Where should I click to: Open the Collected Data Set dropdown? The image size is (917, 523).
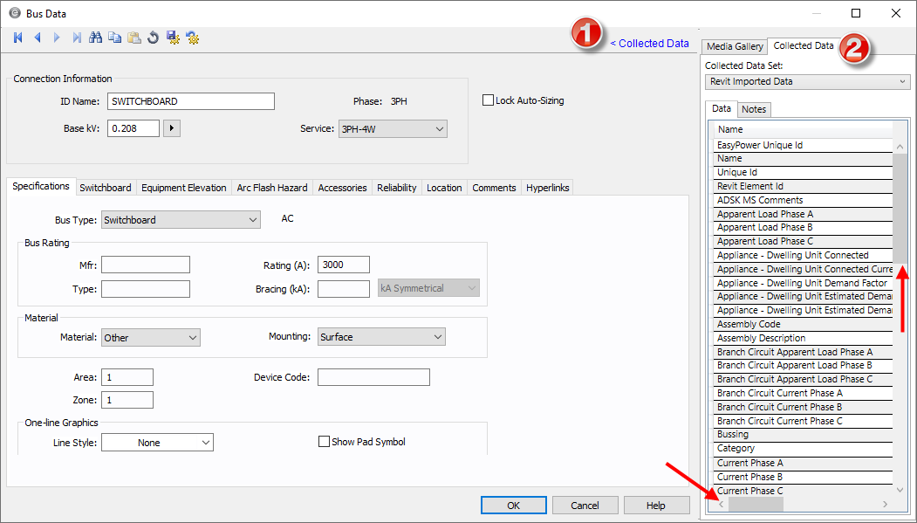coord(807,81)
